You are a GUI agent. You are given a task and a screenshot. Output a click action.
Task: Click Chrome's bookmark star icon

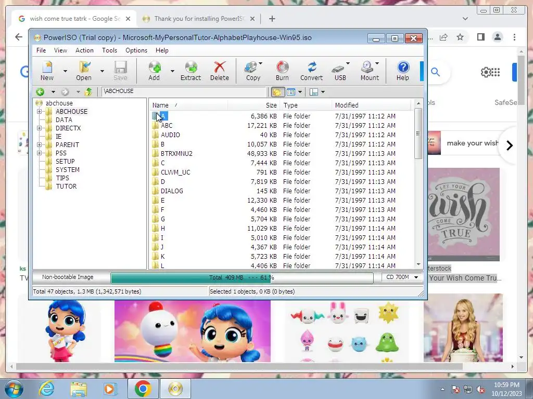(x=460, y=37)
